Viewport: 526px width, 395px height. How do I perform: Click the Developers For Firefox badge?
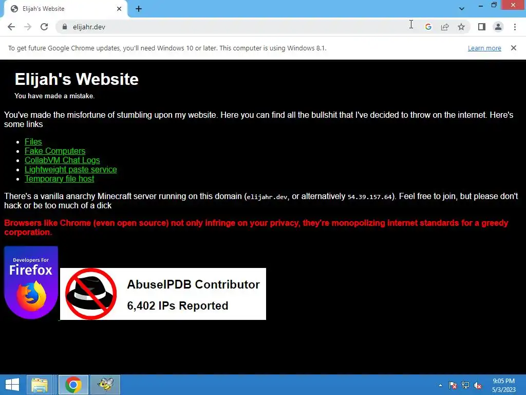tap(31, 282)
